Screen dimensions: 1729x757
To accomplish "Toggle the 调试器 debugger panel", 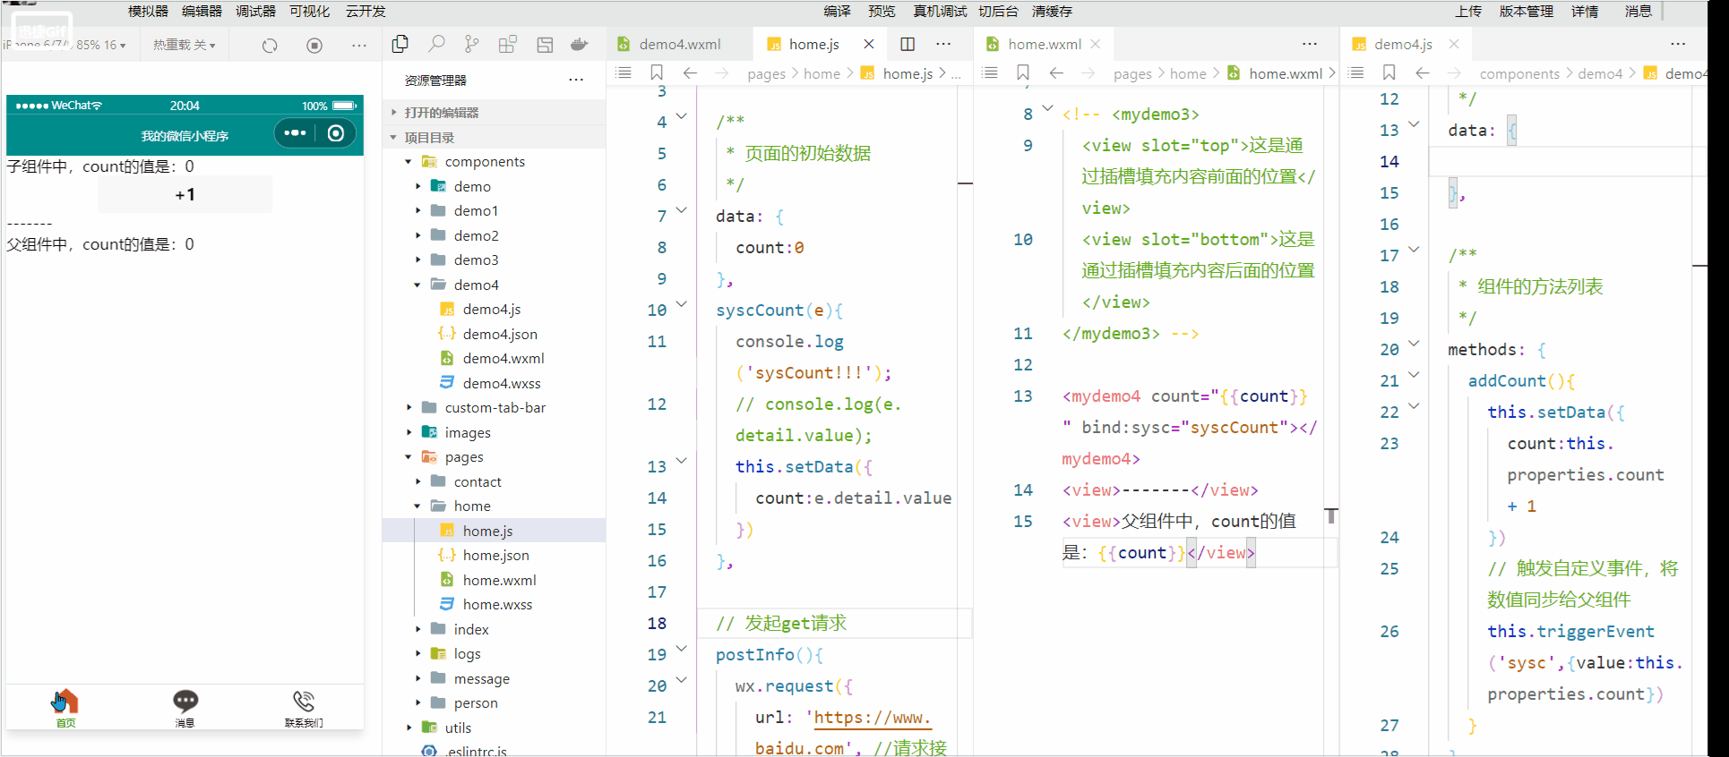I will (x=255, y=11).
